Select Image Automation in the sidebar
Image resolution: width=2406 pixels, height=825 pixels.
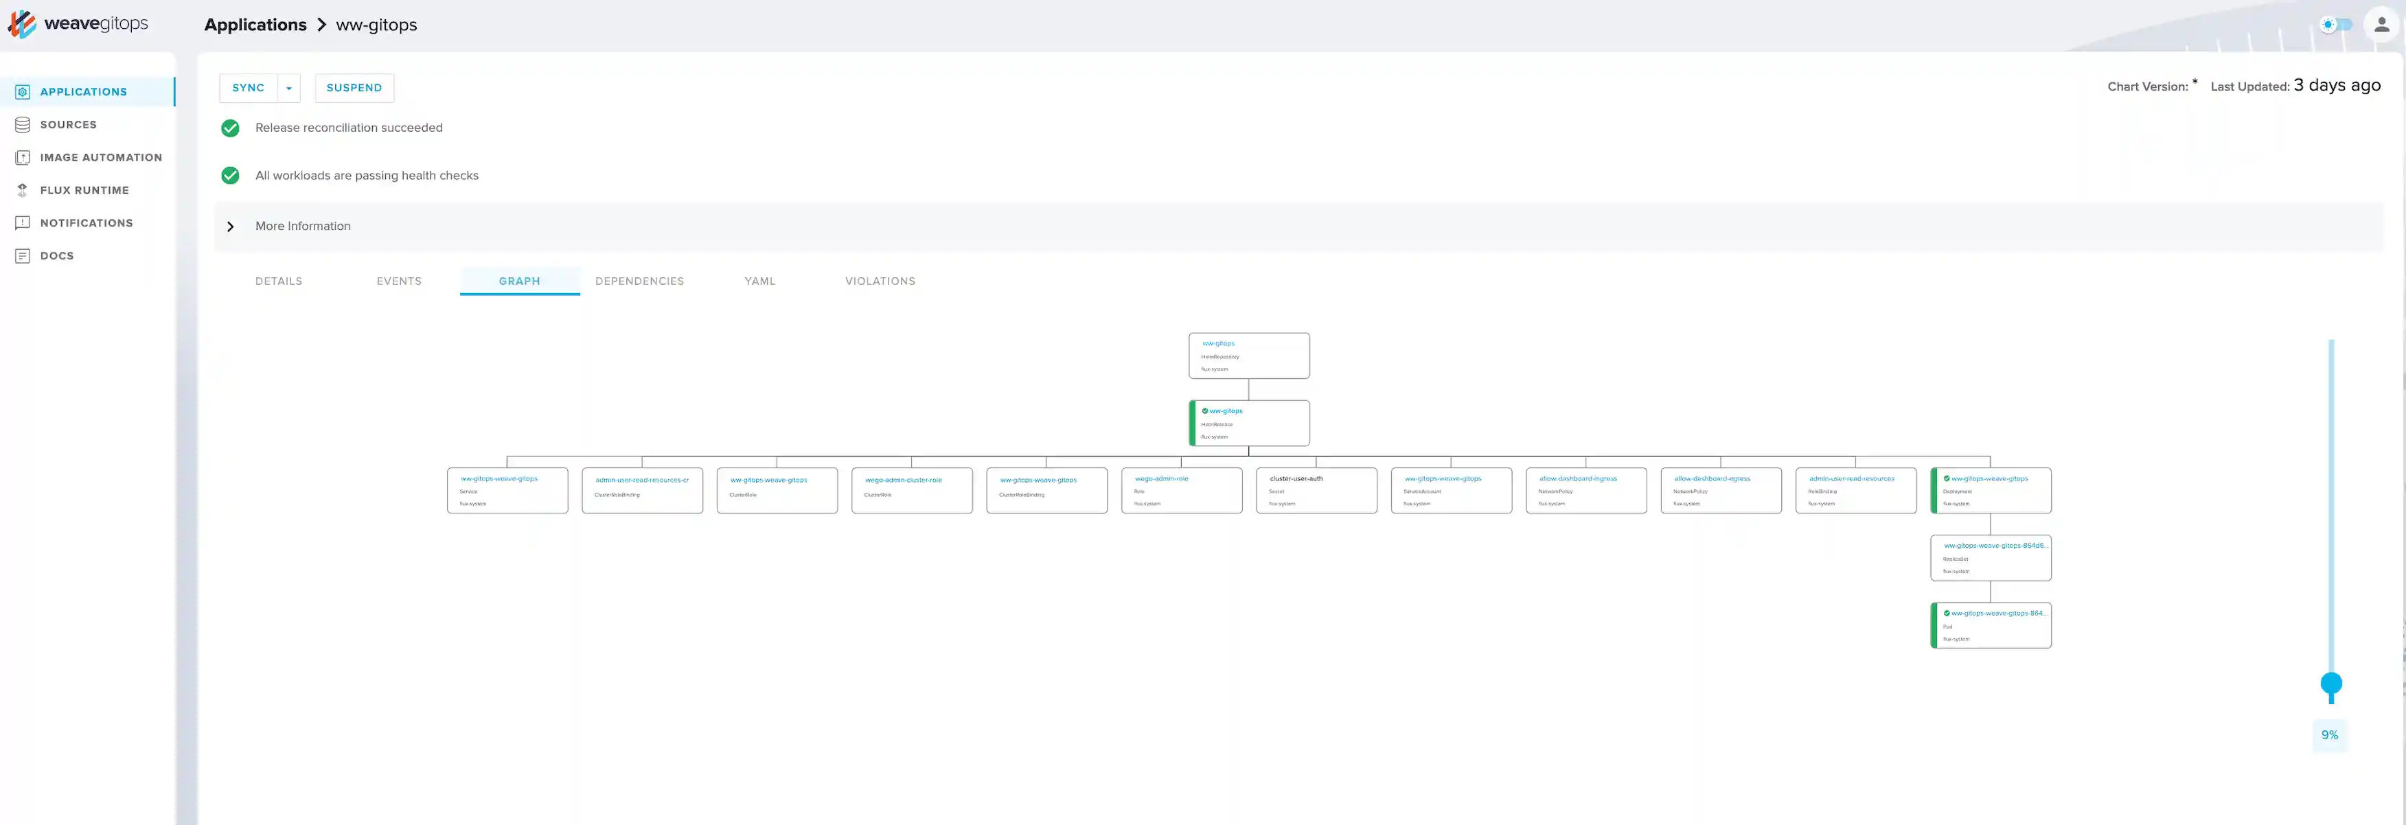[x=100, y=156]
